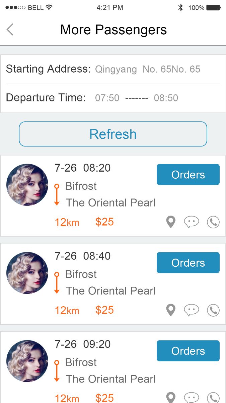
Task: Tap phone icon for 09:20 ride
Action: (x=213, y=398)
